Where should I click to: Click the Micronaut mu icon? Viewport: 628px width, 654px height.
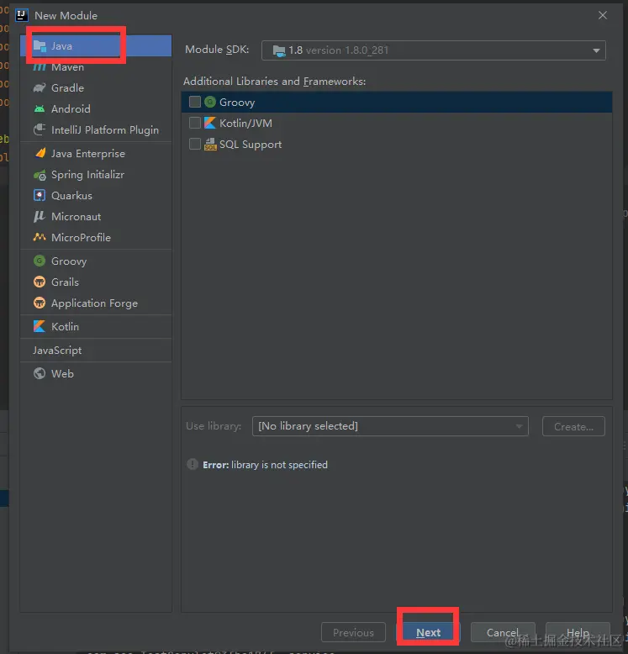pyautogui.click(x=40, y=217)
